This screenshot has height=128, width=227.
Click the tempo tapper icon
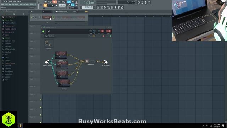click(122, 7)
